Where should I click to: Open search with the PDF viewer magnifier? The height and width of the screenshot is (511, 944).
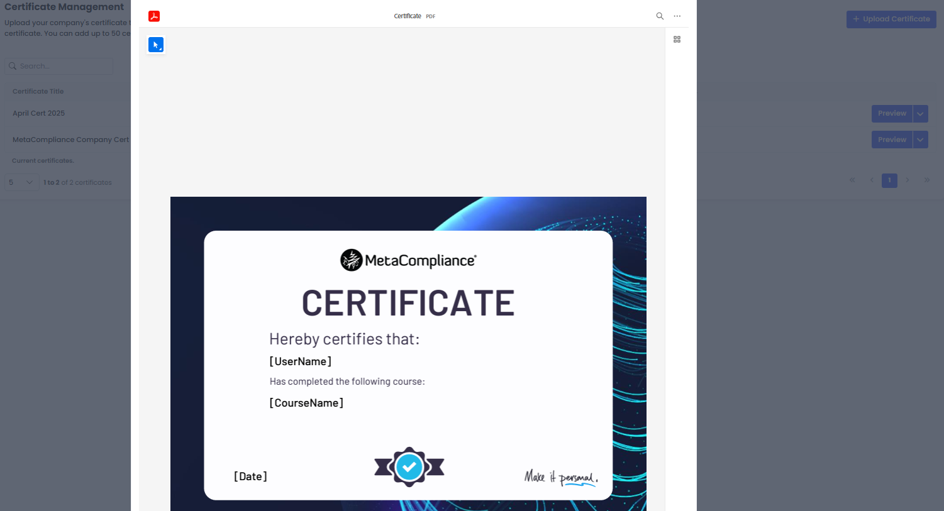tap(660, 16)
